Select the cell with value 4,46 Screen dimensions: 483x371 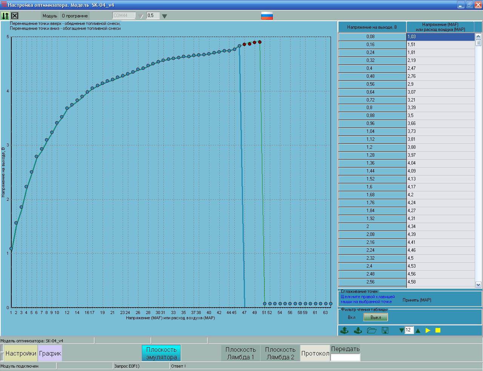[x=440, y=250]
